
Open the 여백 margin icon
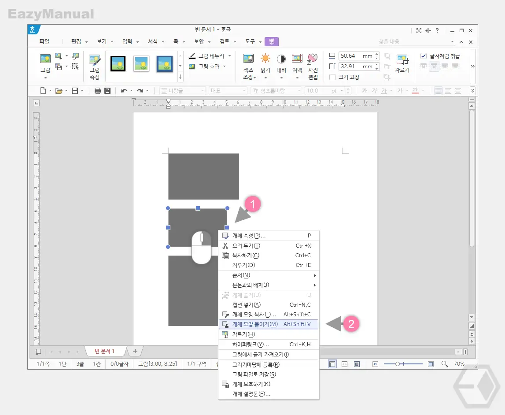pos(297,59)
